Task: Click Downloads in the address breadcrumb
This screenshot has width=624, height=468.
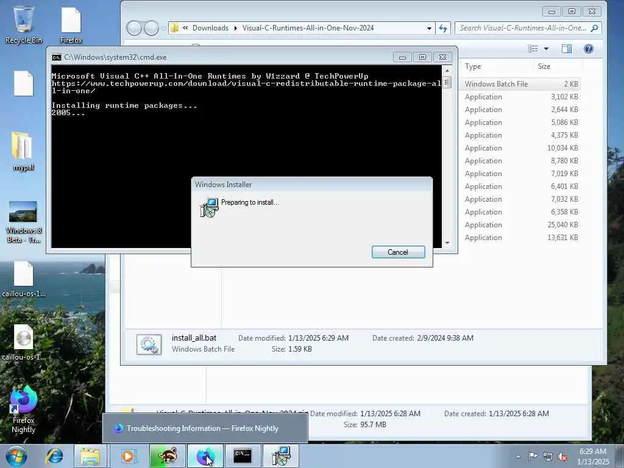Action: coord(210,28)
